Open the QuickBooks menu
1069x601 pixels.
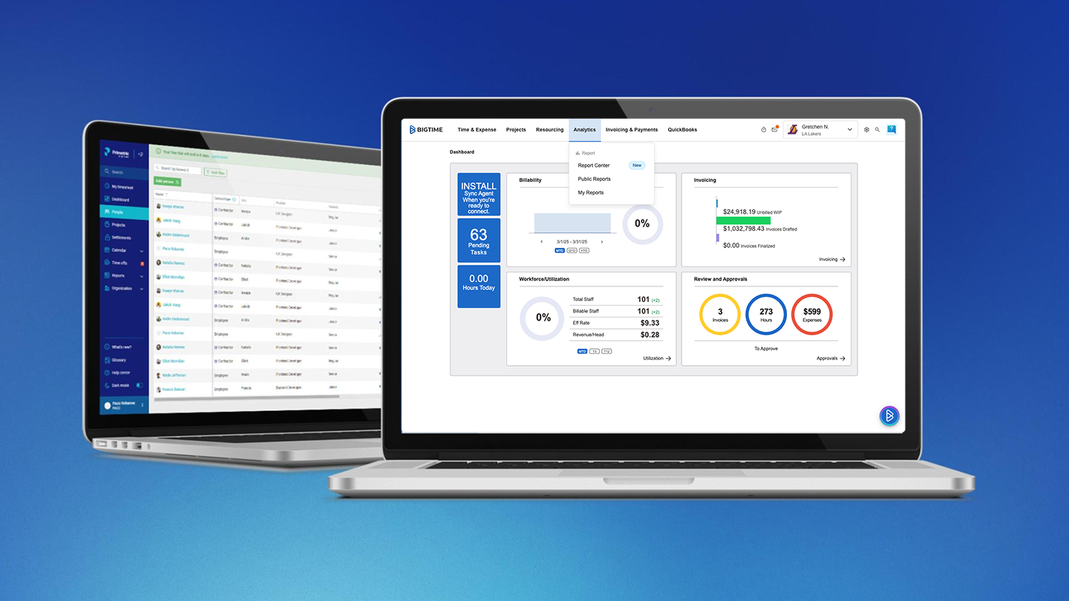[x=682, y=130]
